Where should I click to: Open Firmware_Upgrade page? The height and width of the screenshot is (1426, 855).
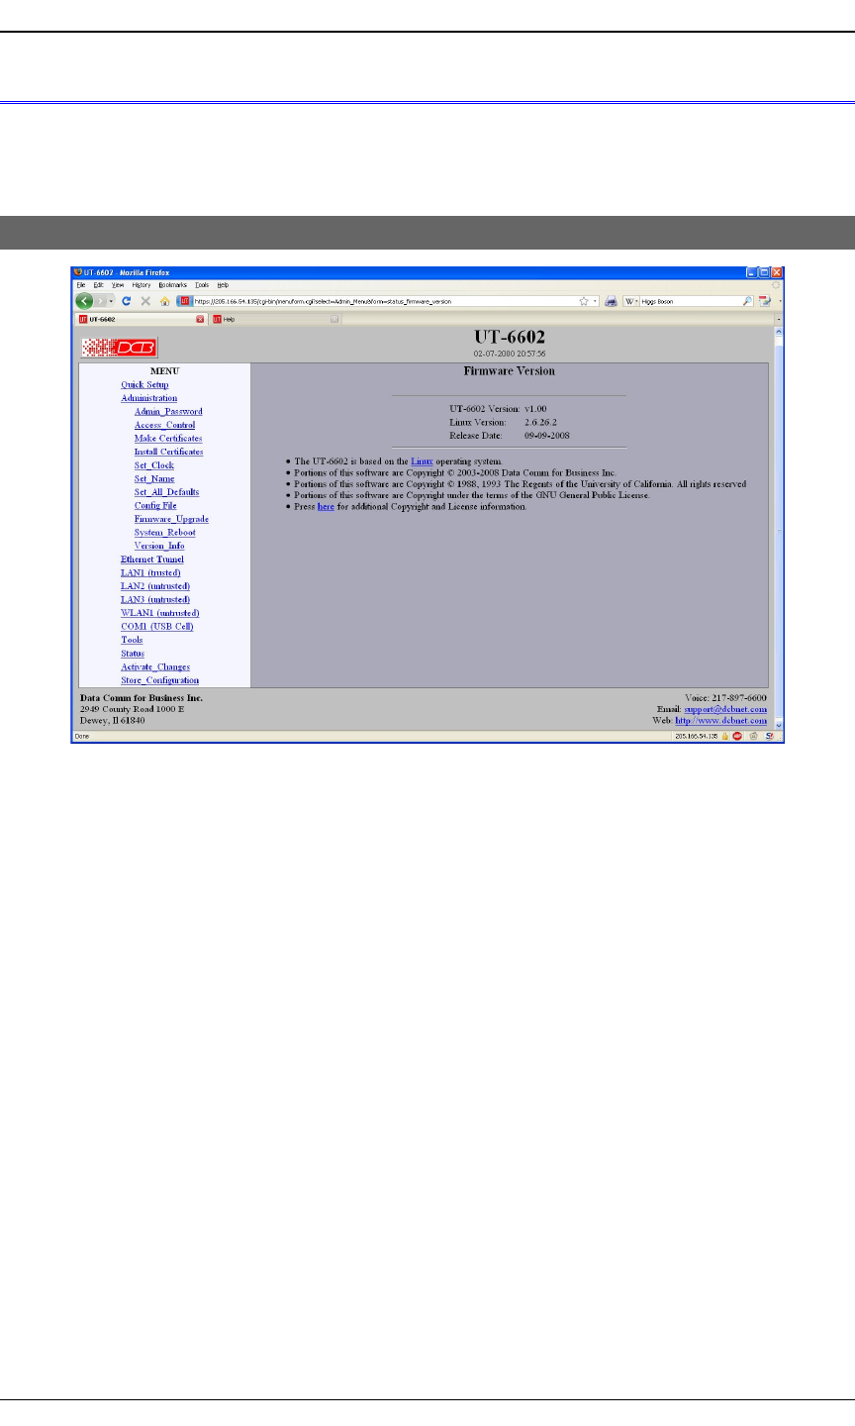pyautogui.click(x=171, y=519)
